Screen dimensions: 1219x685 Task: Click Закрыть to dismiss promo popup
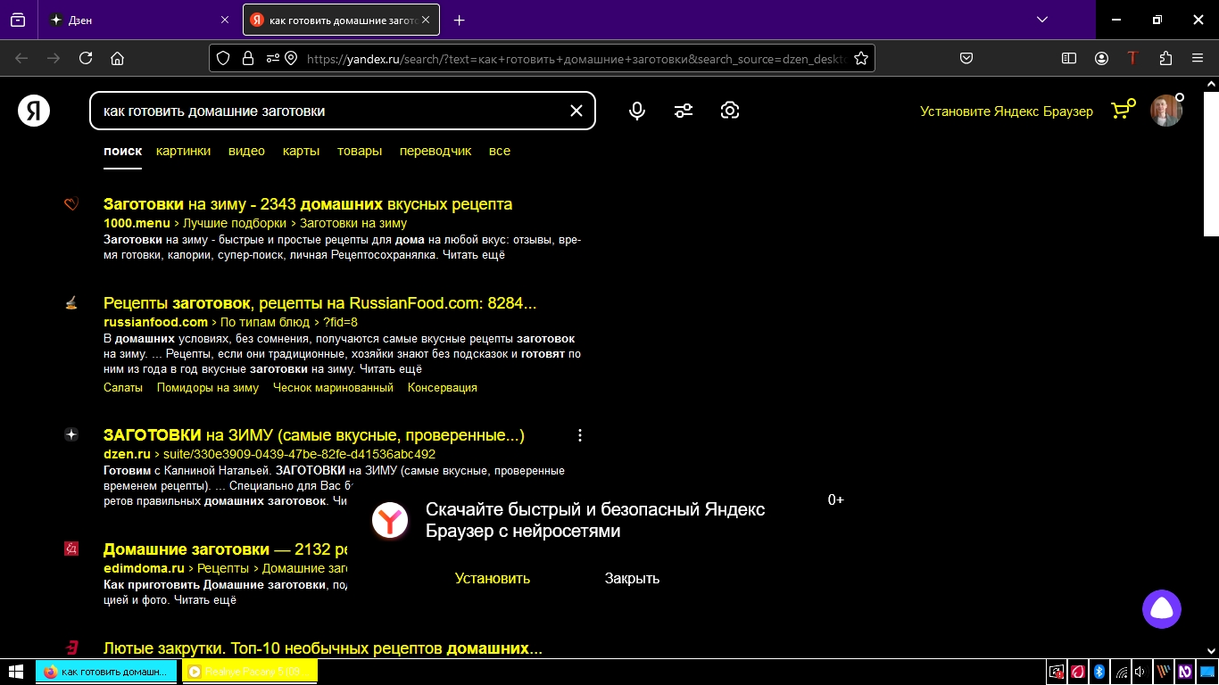click(x=632, y=579)
